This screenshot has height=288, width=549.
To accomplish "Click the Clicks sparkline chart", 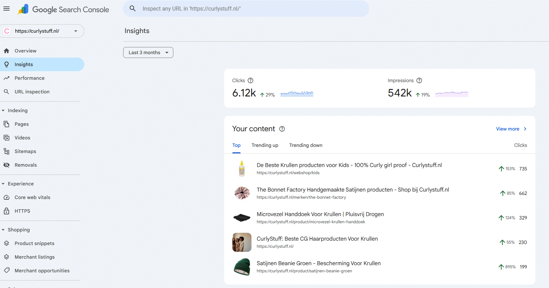I will [297, 93].
